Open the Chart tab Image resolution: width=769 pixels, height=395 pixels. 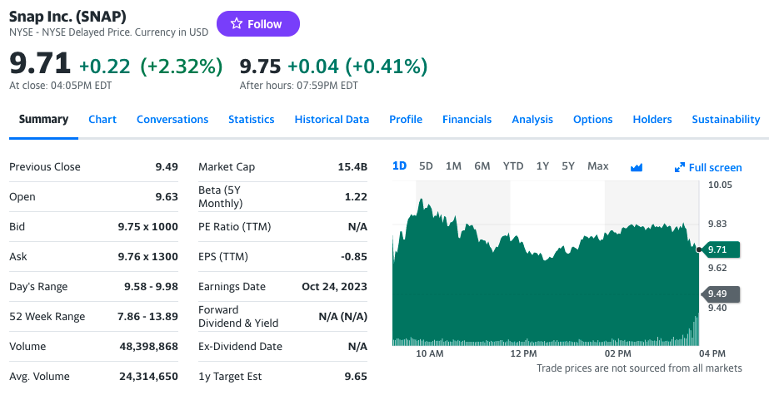(102, 120)
